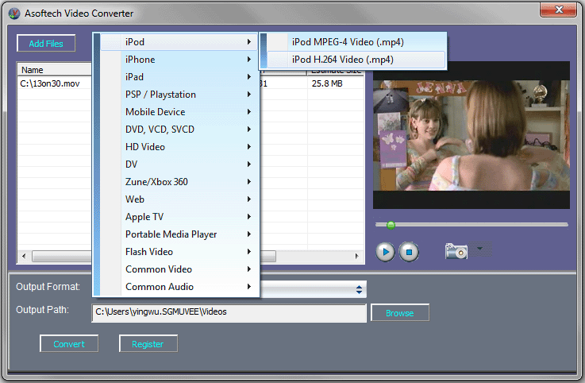The image size is (585, 383).
Task: Open the Portable Media Player submenu
Action: tap(179, 234)
